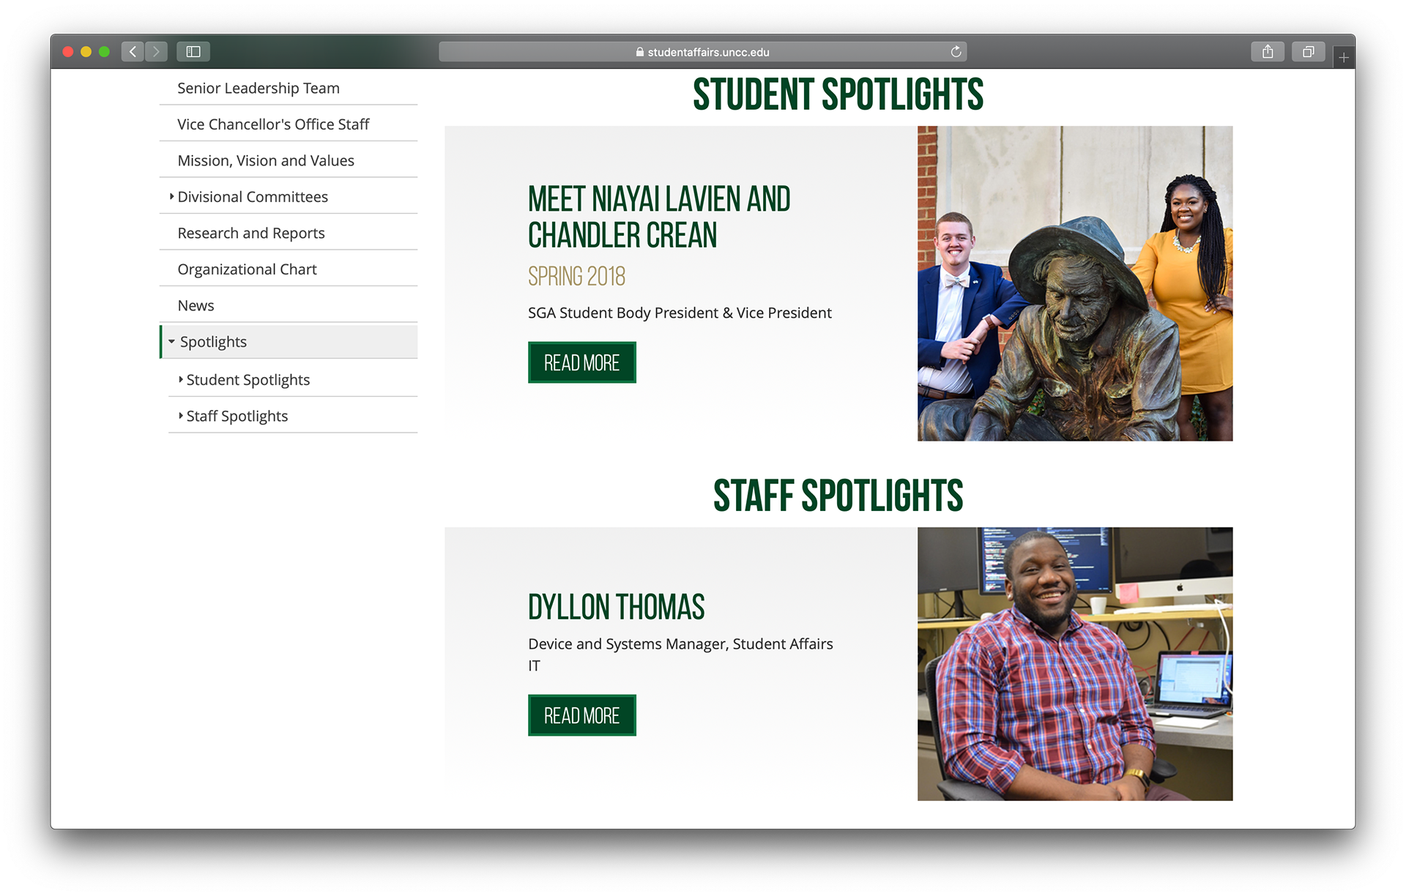Click Read More for Niayai Lavien spotlight
This screenshot has width=1406, height=896.
[581, 362]
